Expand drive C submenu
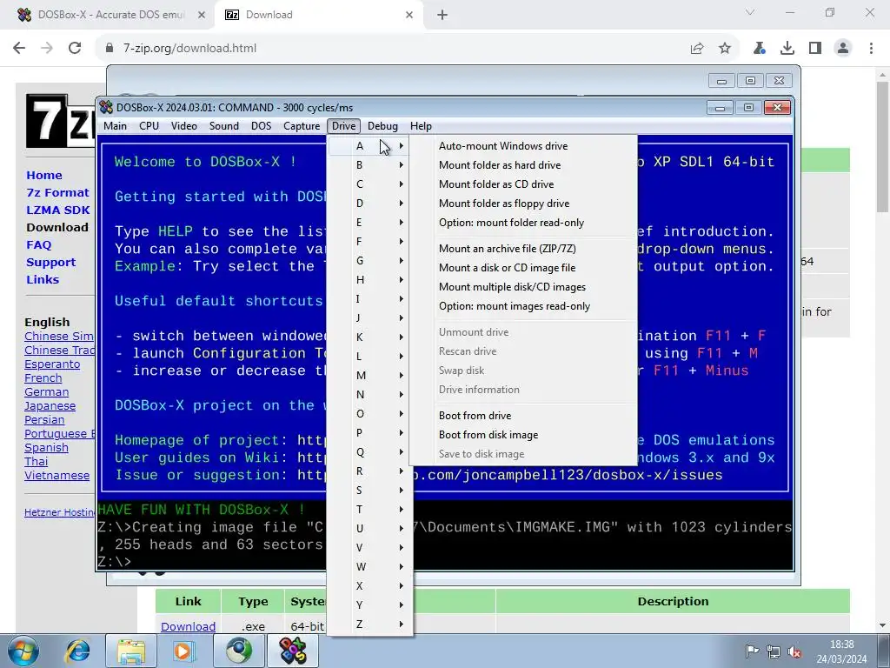This screenshot has height=668, width=890. (x=370, y=184)
